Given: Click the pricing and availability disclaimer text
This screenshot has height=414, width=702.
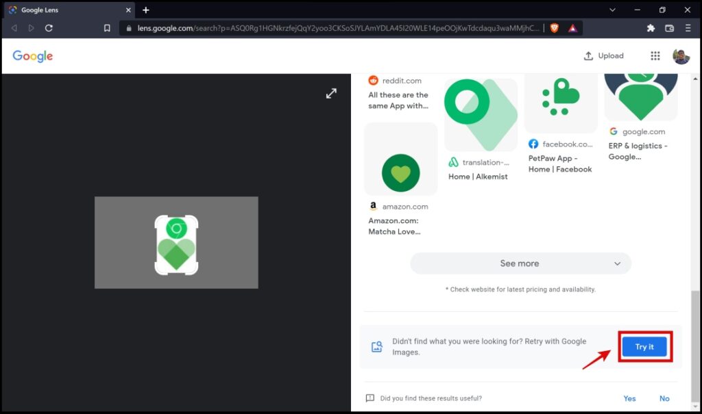Looking at the screenshot, I should (x=521, y=289).
